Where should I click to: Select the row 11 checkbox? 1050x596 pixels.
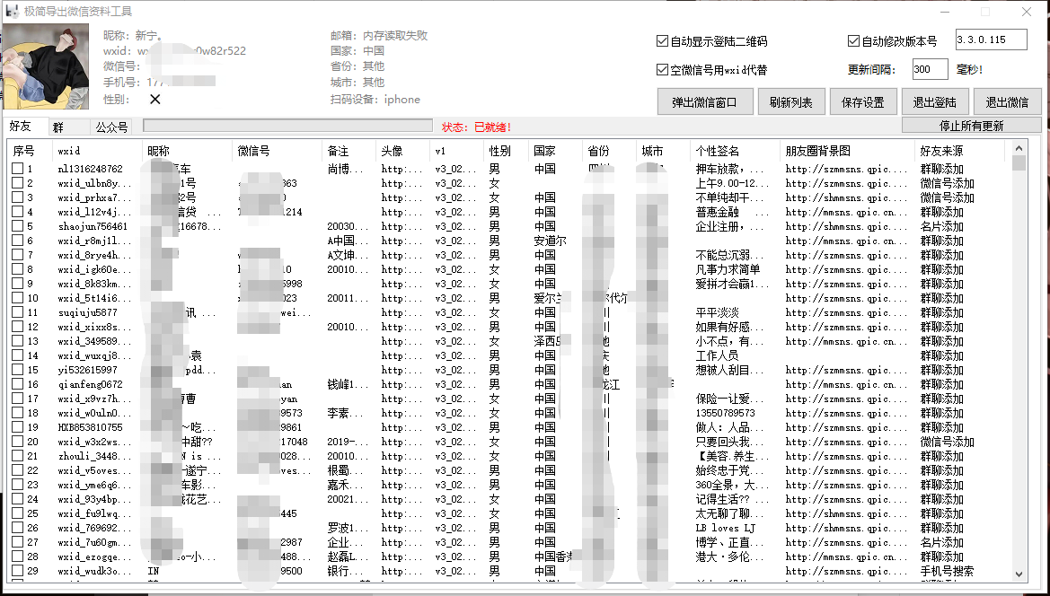tap(17, 312)
